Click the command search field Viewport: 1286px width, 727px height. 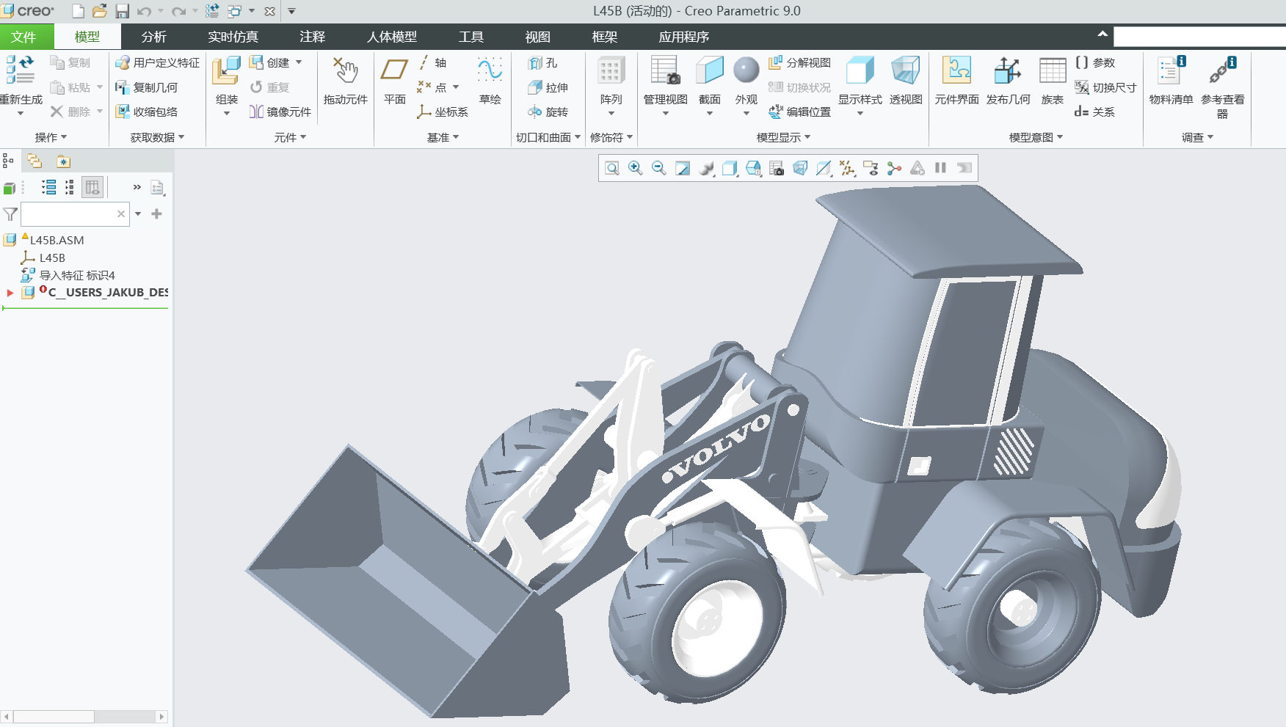coord(1199,37)
